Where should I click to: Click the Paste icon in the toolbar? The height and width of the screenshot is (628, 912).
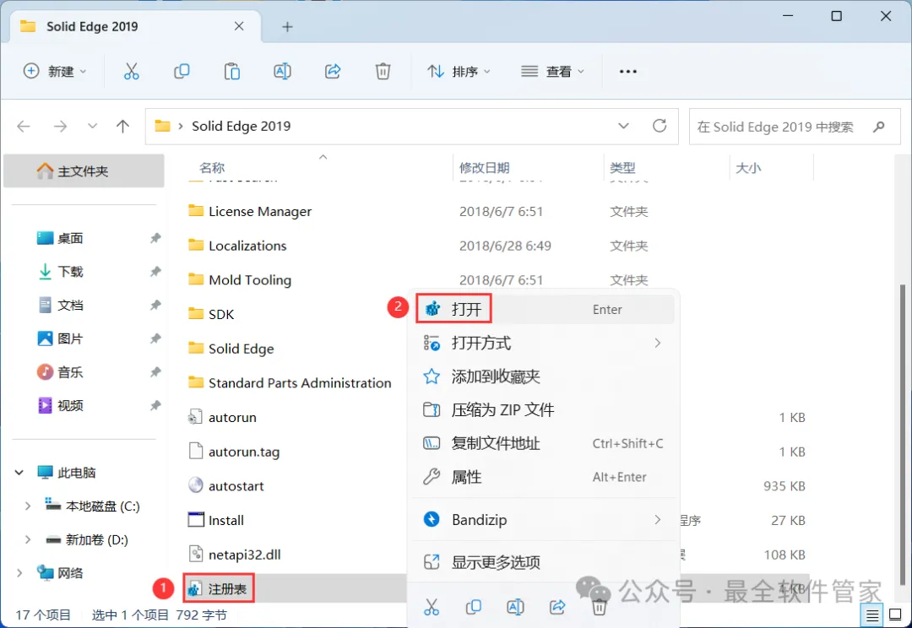(232, 72)
